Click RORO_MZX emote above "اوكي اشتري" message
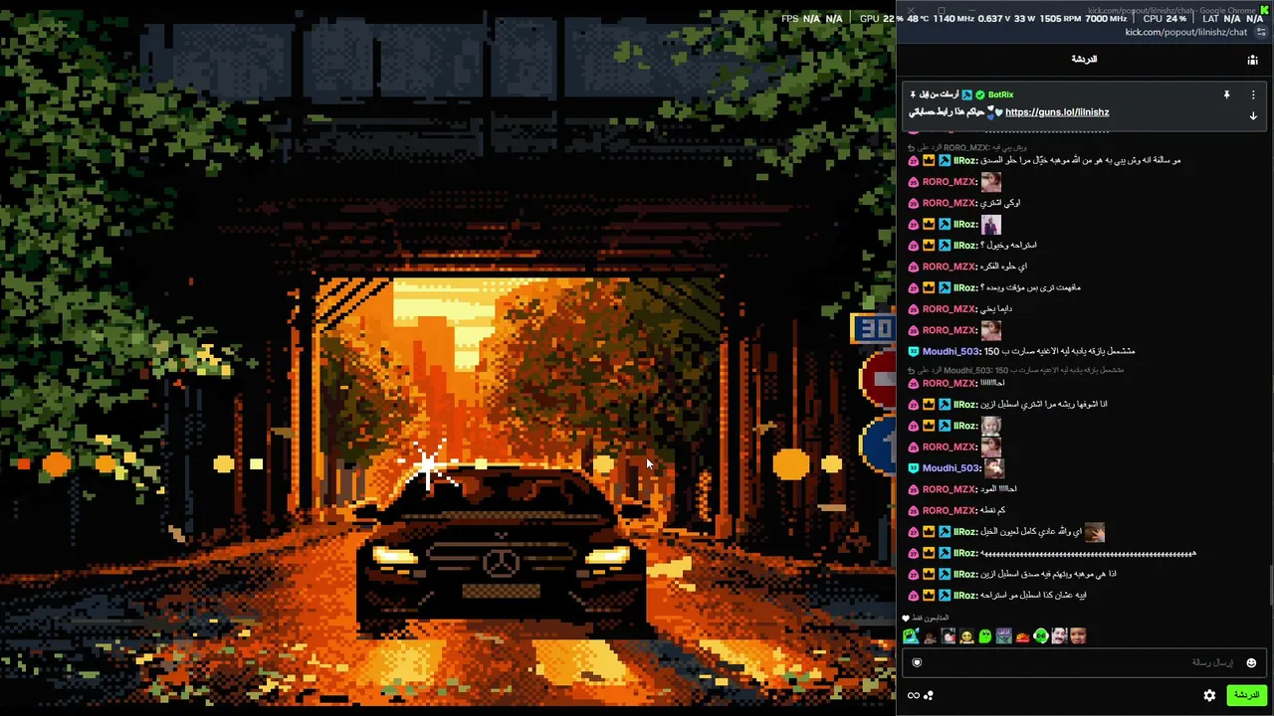1274x716 pixels. click(990, 182)
